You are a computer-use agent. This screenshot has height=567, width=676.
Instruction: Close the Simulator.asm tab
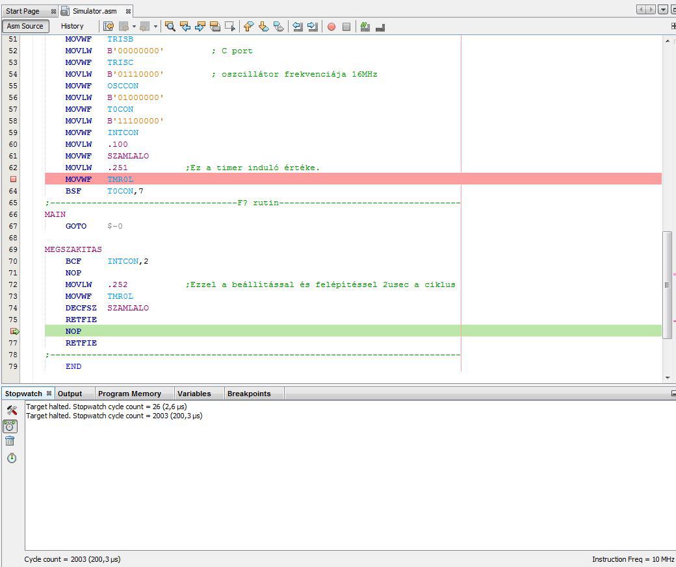[x=128, y=11]
